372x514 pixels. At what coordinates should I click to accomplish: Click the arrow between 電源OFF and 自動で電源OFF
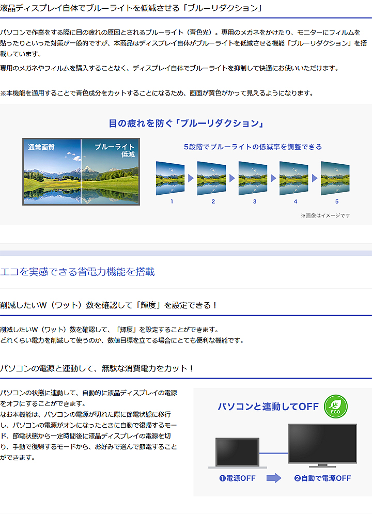point(274,478)
